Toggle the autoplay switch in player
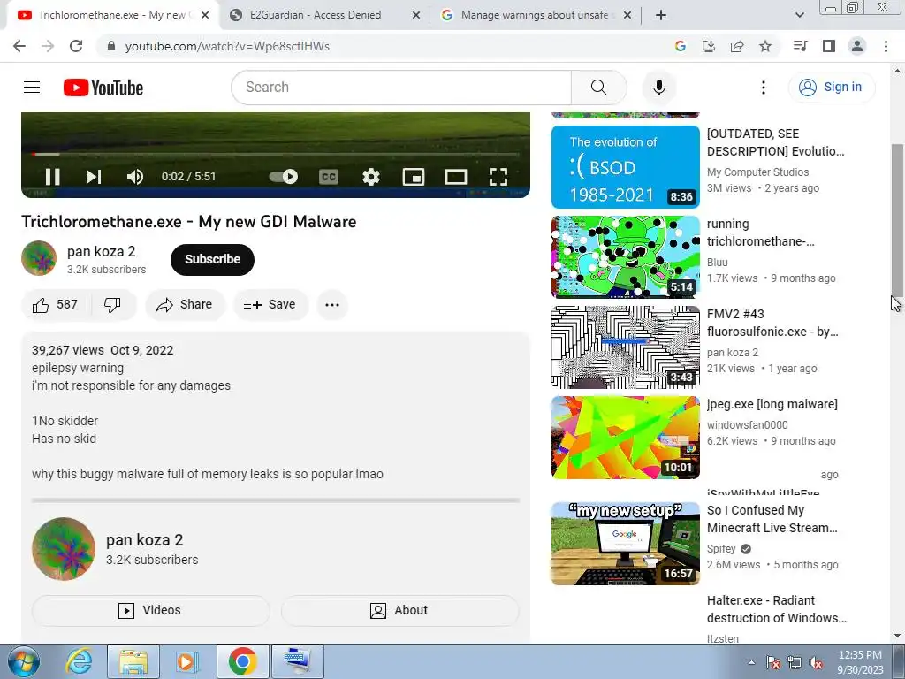Image resolution: width=905 pixels, height=679 pixels. 284,177
